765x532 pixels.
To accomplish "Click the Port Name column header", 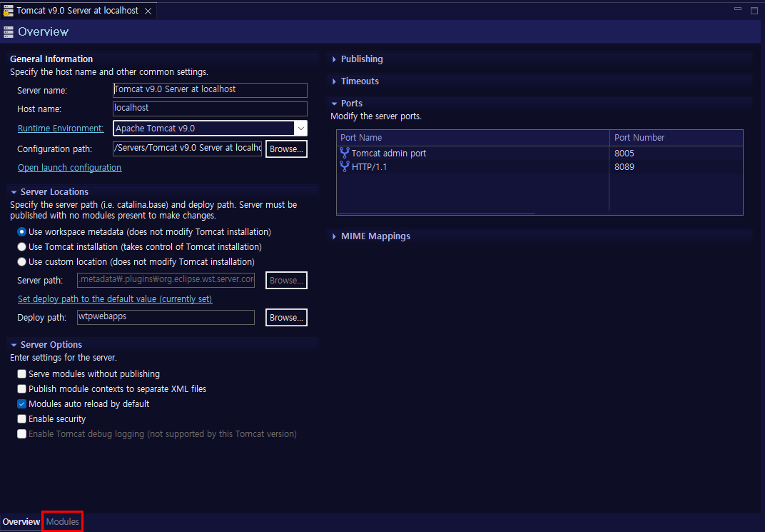I will (472, 138).
